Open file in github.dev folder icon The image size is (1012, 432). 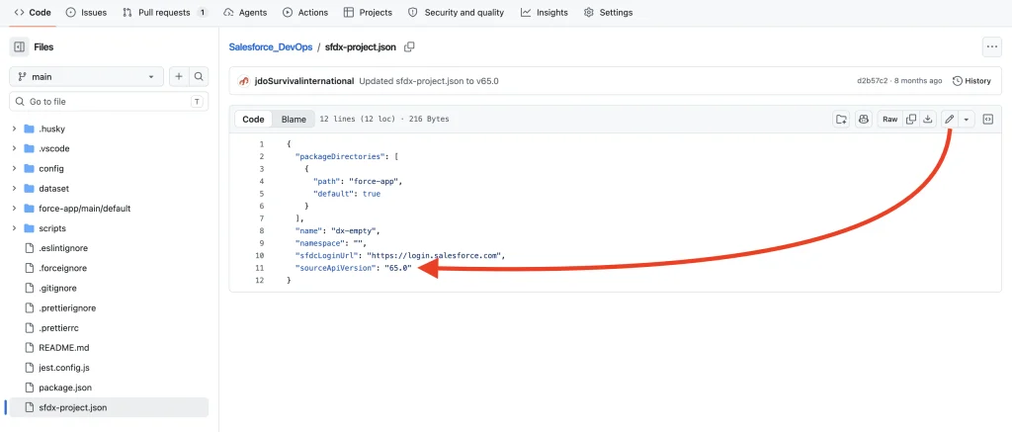tap(841, 119)
